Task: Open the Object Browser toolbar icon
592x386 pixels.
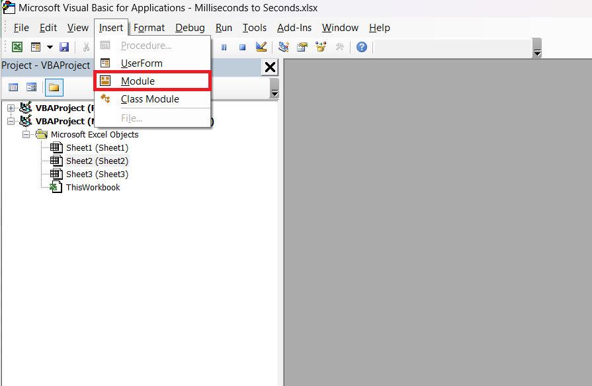Action: [321, 47]
